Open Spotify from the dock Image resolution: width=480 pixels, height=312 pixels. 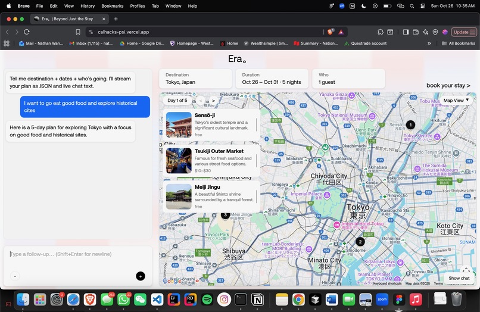click(207, 299)
